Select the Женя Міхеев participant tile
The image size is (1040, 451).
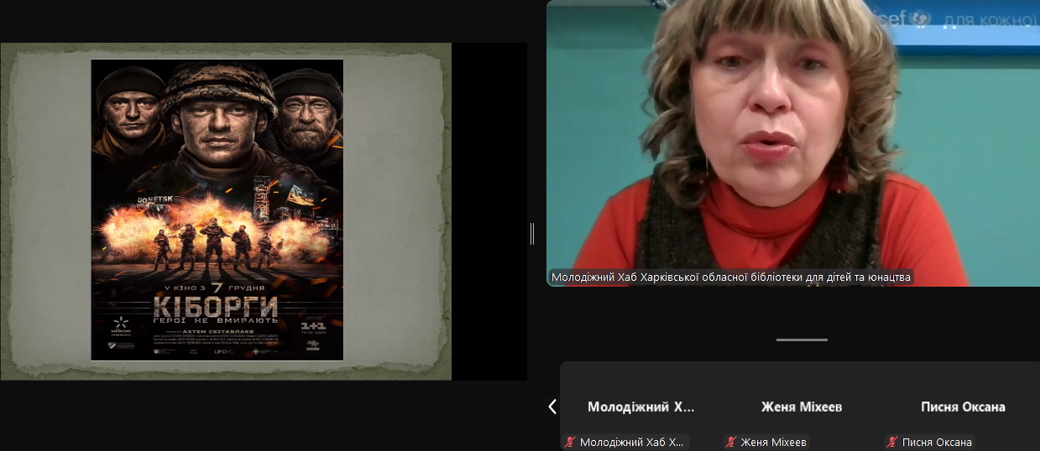(x=802, y=407)
